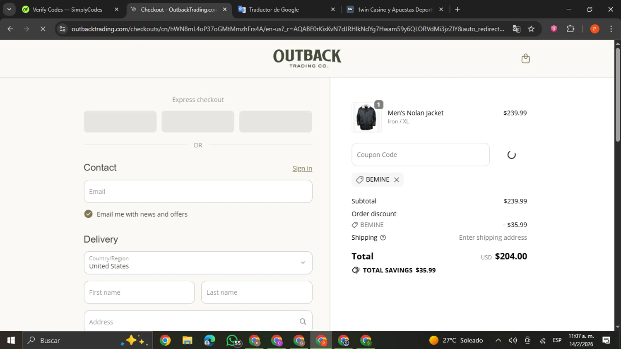This screenshot has width=621, height=349.
Task: Open the first Chrome taskbar icon
Action: point(165,340)
